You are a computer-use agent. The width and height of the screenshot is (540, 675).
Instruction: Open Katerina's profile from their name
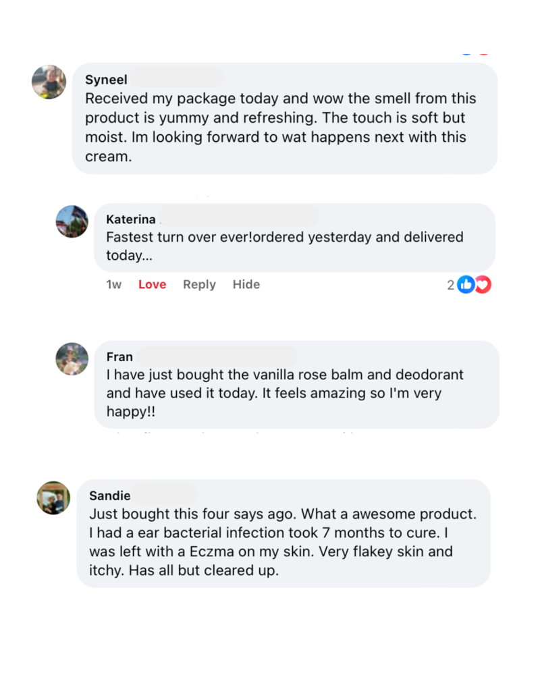pyautogui.click(x=131, y=219)
